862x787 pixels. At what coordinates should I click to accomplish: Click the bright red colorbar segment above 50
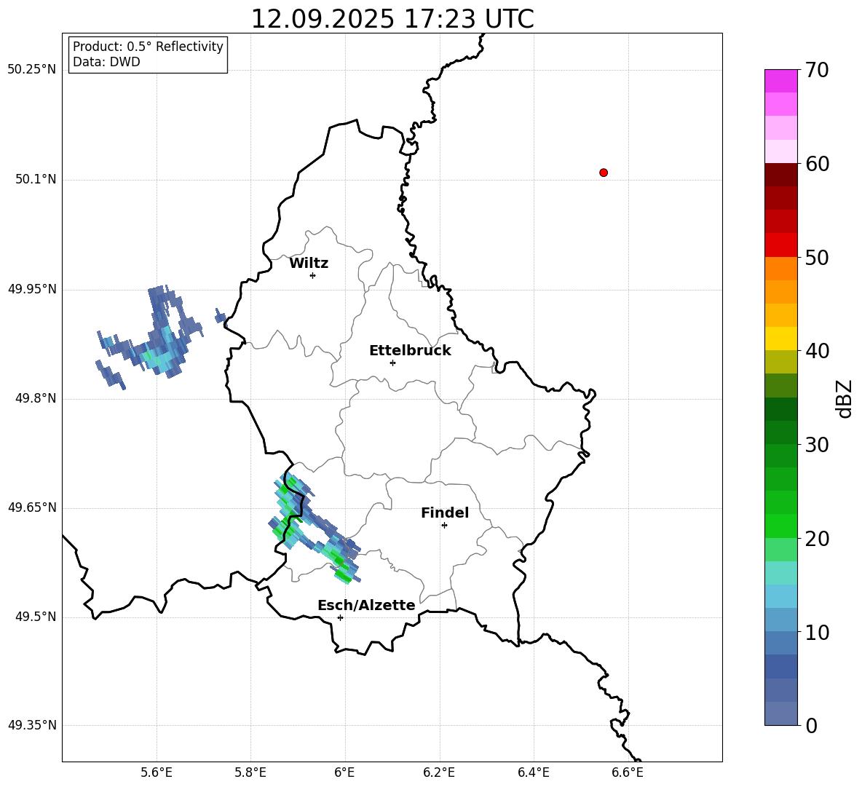780,245
